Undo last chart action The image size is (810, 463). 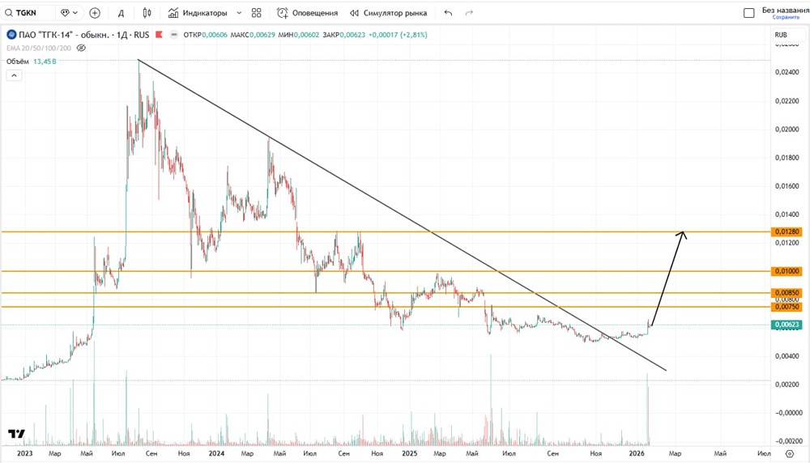pos(448,13)
